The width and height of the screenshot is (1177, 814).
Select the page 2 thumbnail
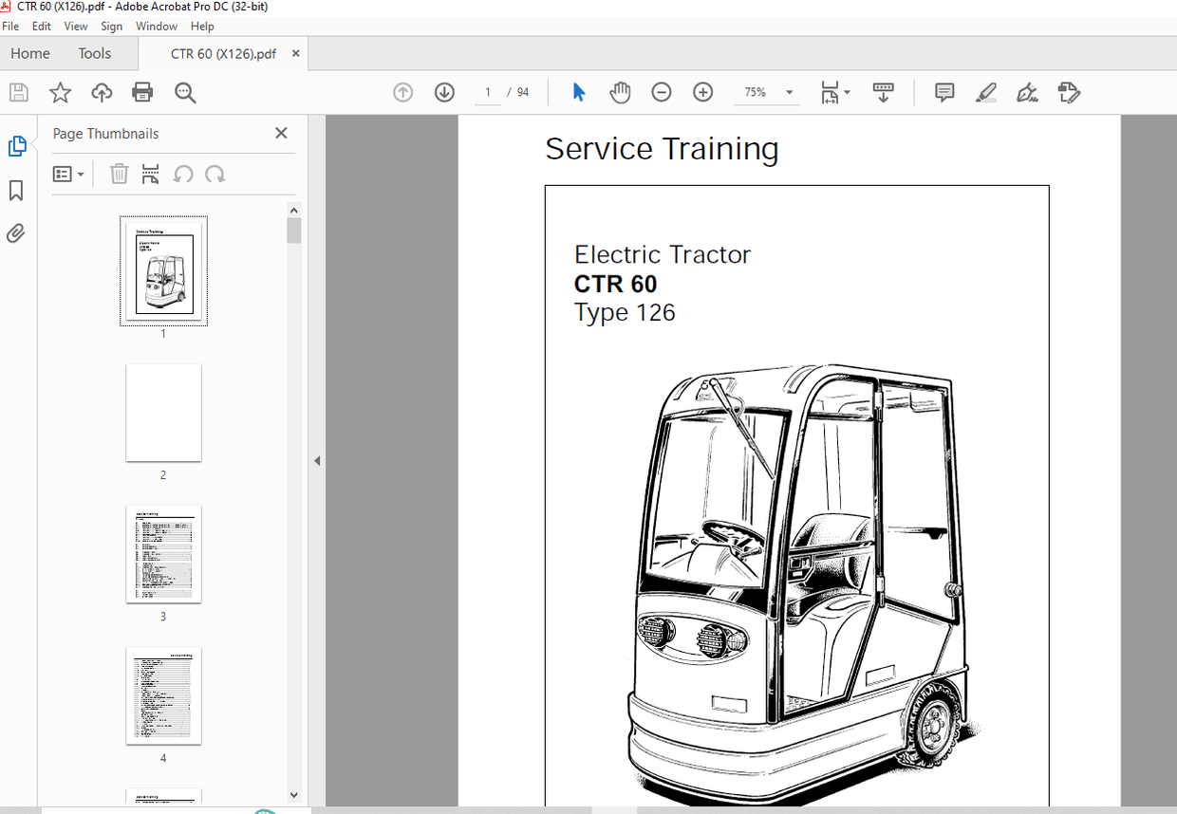point(162,413)
